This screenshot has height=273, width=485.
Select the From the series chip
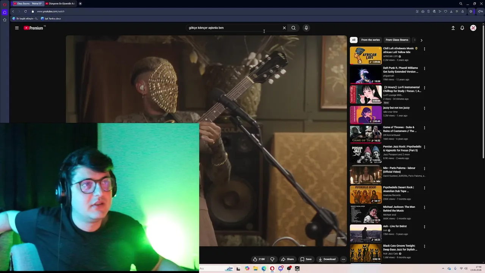(370, 40)
